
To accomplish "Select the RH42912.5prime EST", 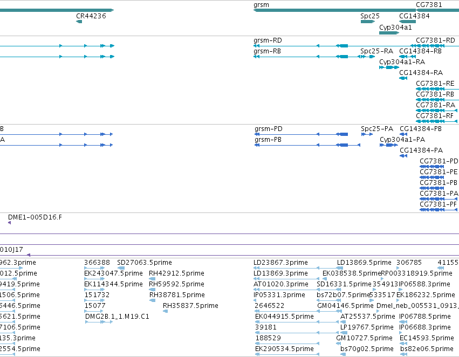I will coord(152,279).
